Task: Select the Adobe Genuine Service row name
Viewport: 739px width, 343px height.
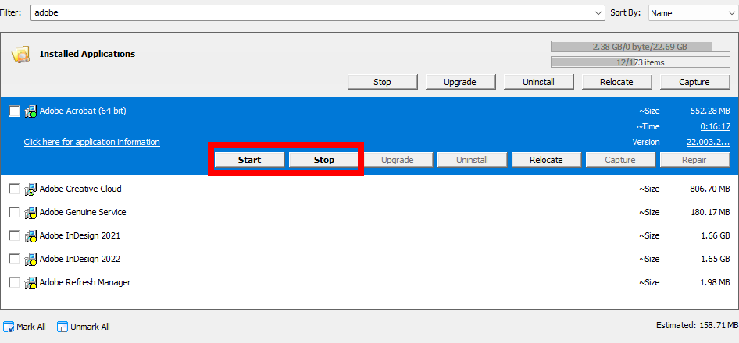Action: [83, 212]
